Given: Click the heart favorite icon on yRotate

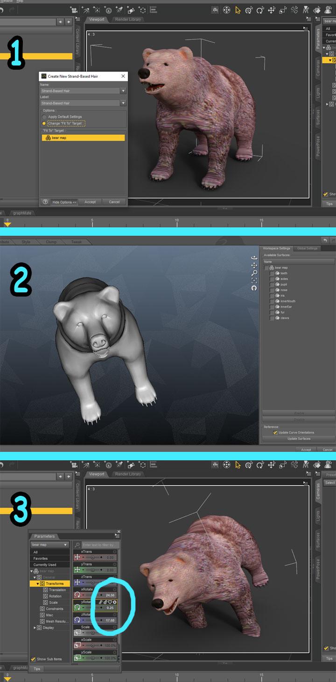Looking at the screenshot, I should click(x=110, y=602).
